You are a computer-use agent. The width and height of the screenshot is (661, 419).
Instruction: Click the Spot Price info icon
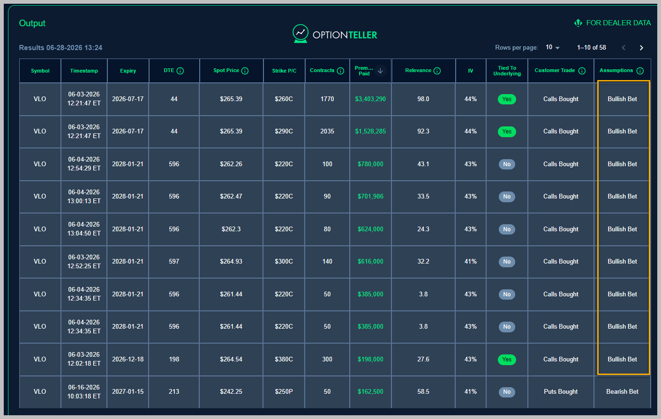pyautogui.click(x=245, y=71)
